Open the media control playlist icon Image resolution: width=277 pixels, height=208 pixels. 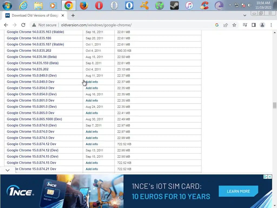(245, 25)
